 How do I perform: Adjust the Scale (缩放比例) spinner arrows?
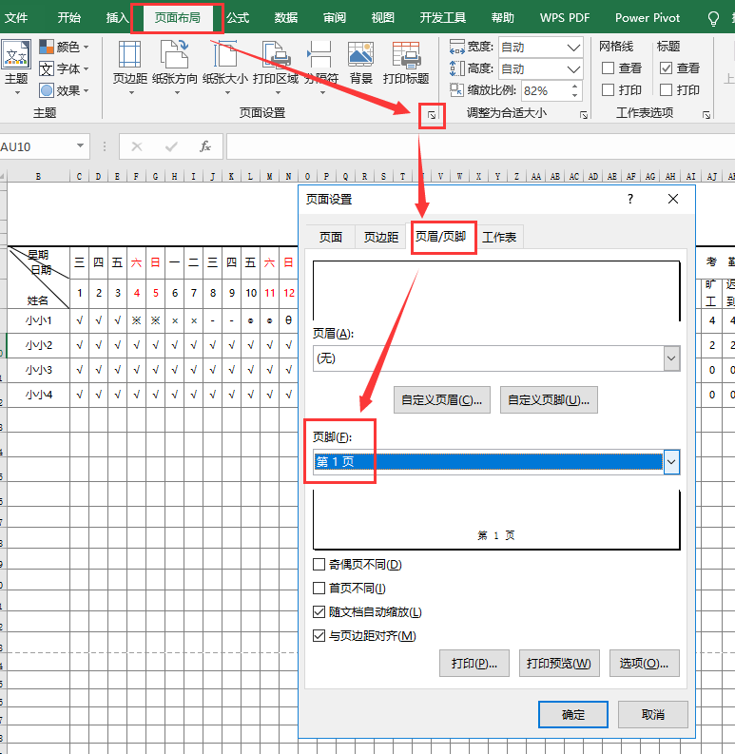575,90
